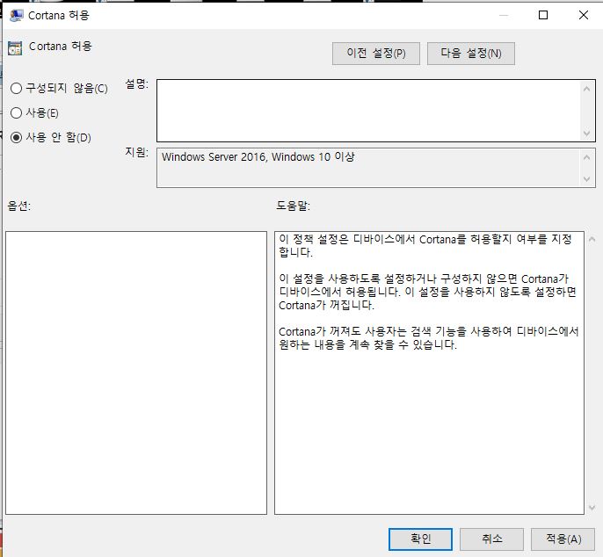Click inside the 설명 comment text box
Screen dimensions: 603x557
368,111
